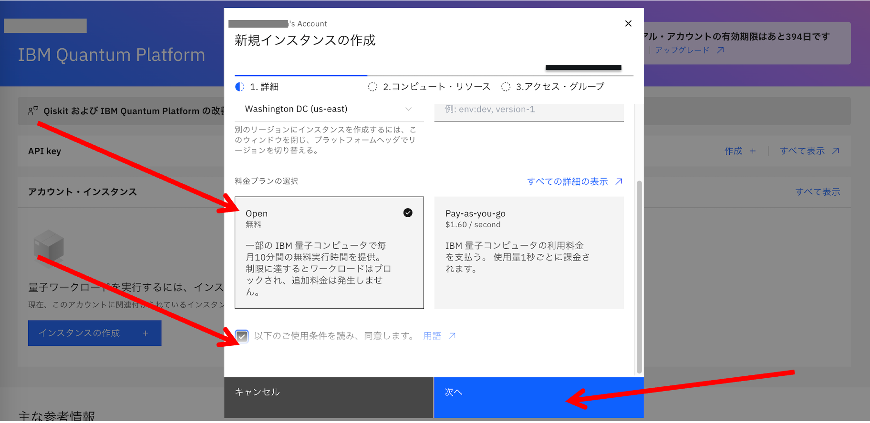870x423 pixels.
Task: Click the step 2 dotted circle icon
Action: pyautogui.click(x=373, y=87)
